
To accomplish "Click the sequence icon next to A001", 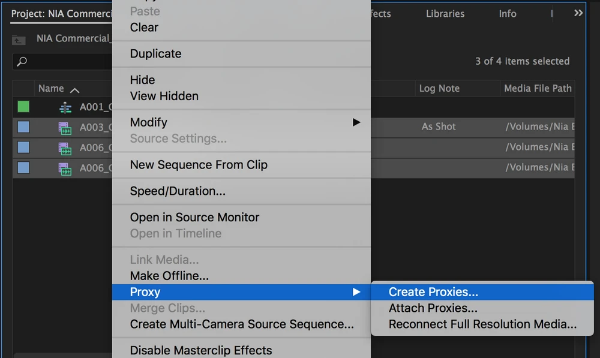I will coord(65,108).
